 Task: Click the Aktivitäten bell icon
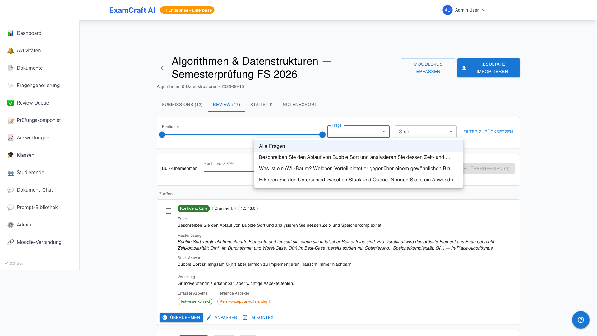click(x=11, y=50)
